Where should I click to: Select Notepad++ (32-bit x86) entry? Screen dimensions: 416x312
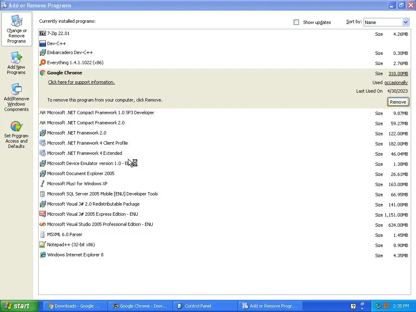pos(224,245)
